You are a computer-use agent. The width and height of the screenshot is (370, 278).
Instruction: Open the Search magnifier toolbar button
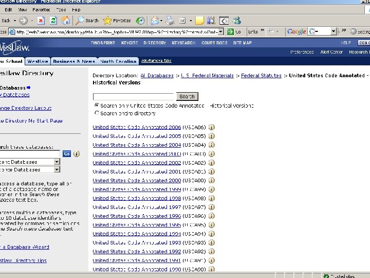point(87,21)
